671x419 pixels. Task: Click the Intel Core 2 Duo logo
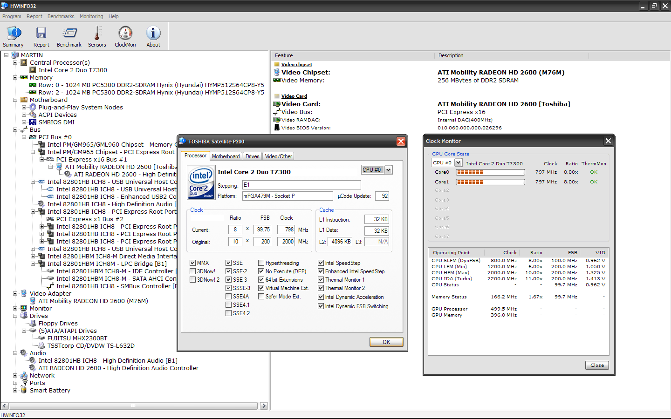pos(201,183)
